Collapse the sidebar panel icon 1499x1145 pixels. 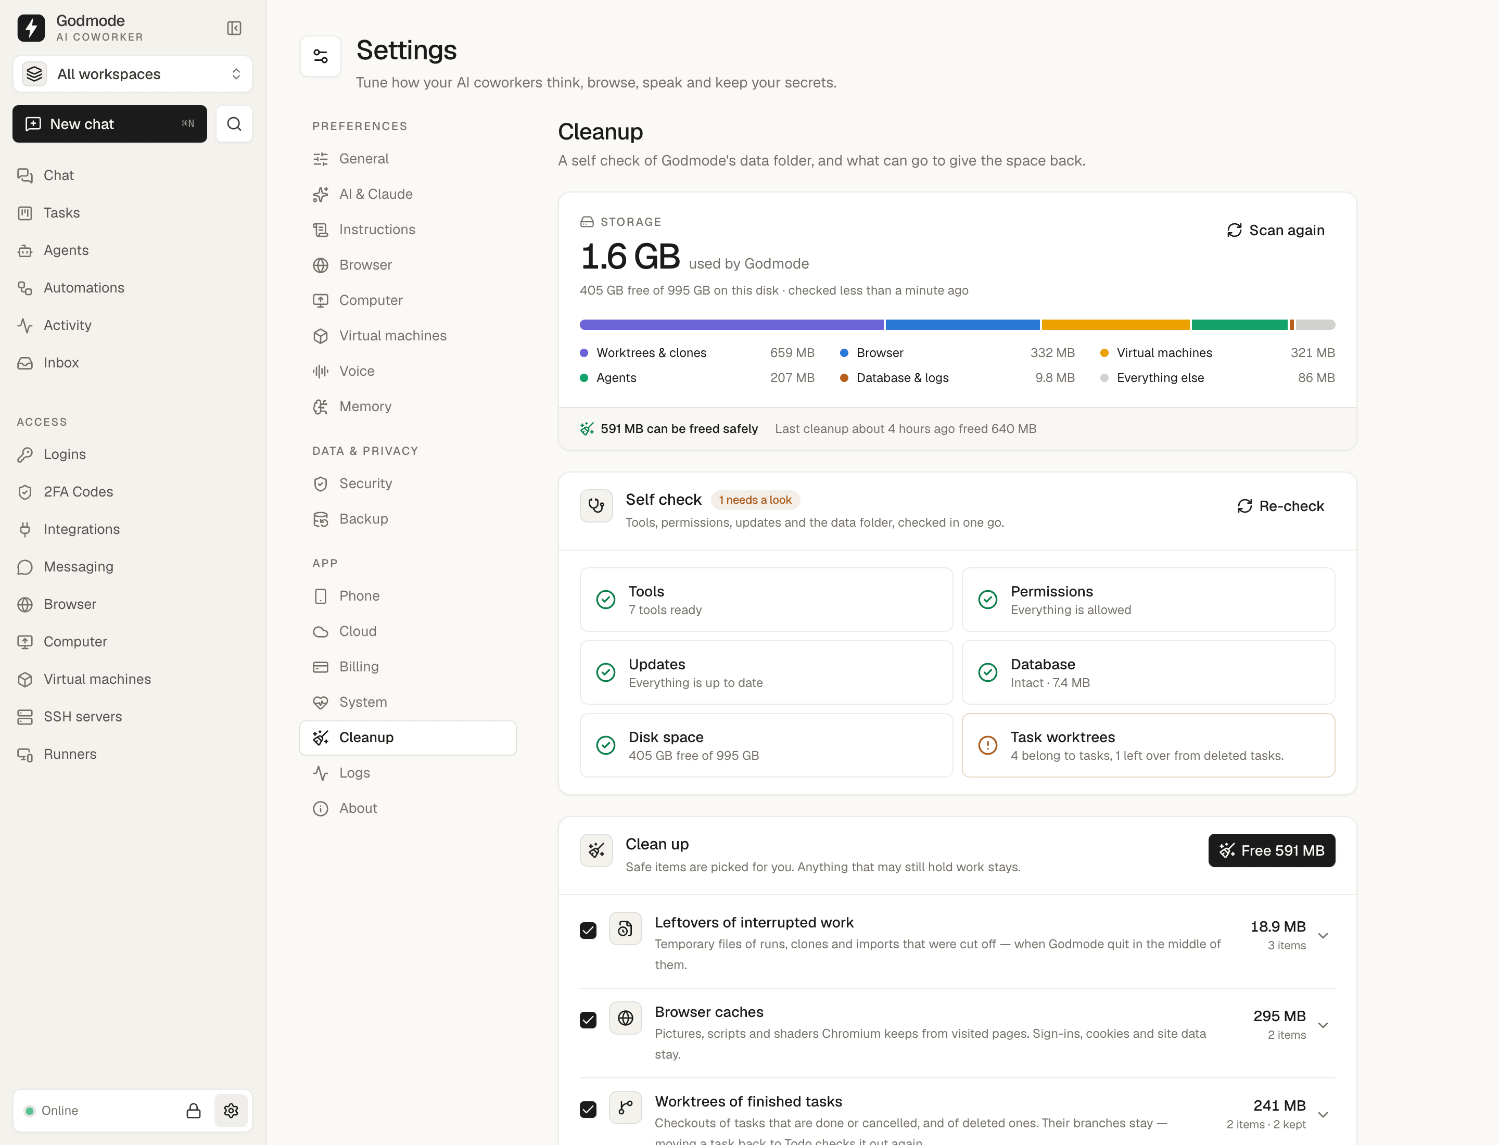pyautogui.click(x=234, y=28)
